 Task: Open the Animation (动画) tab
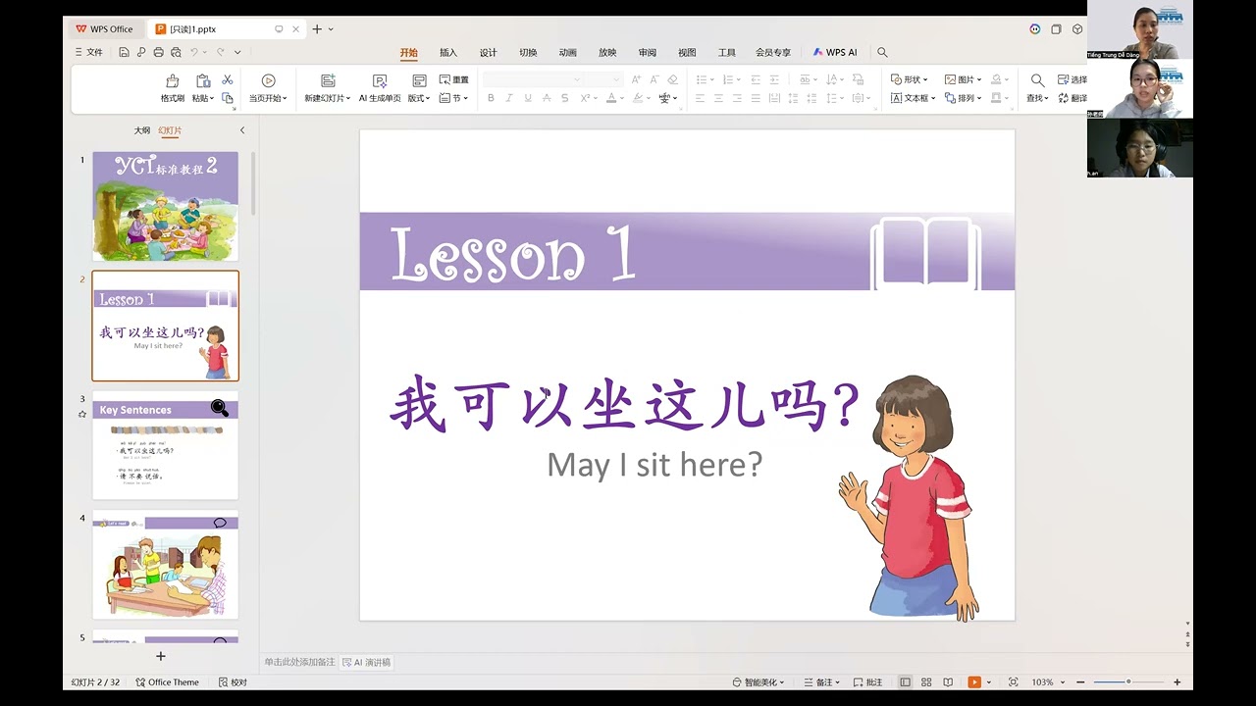click(568, 53)
